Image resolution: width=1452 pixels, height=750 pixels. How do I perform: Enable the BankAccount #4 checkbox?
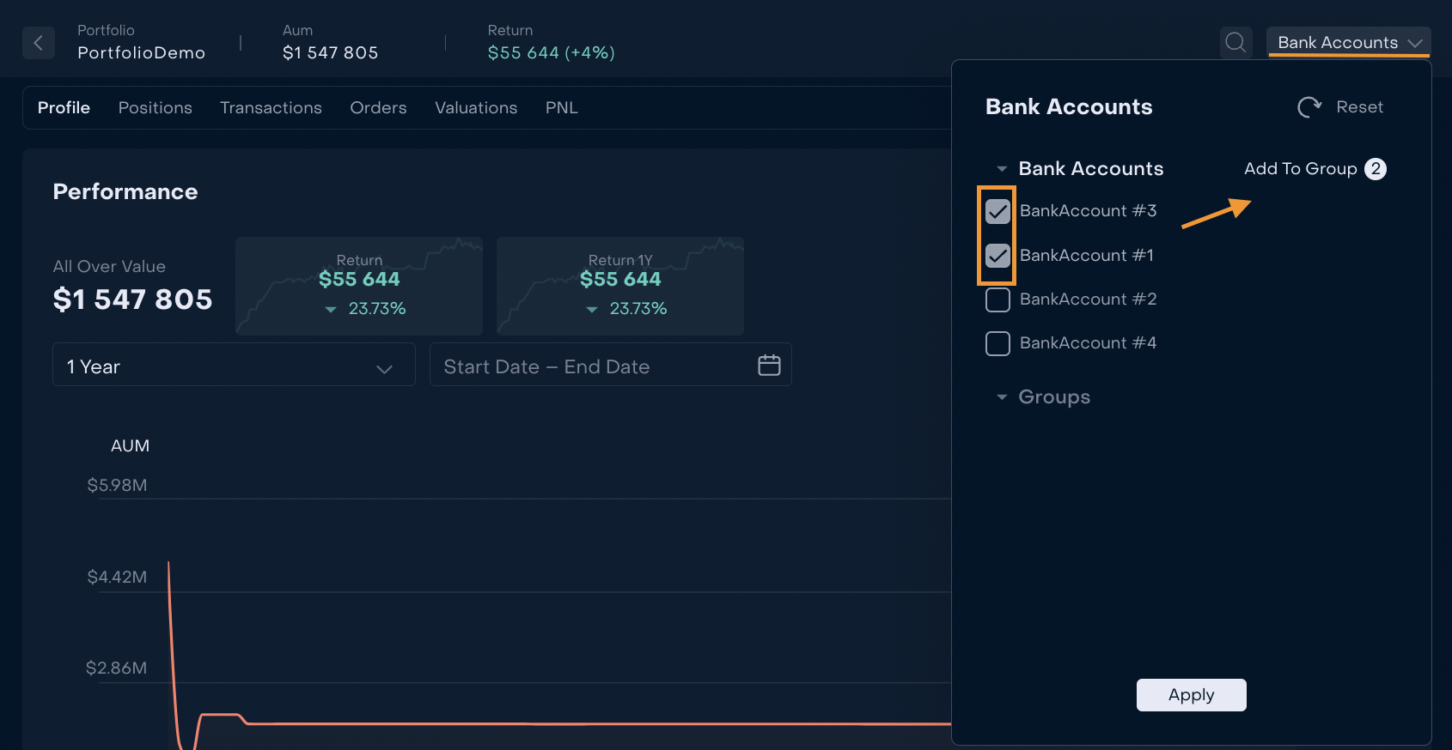pos(997,343)
